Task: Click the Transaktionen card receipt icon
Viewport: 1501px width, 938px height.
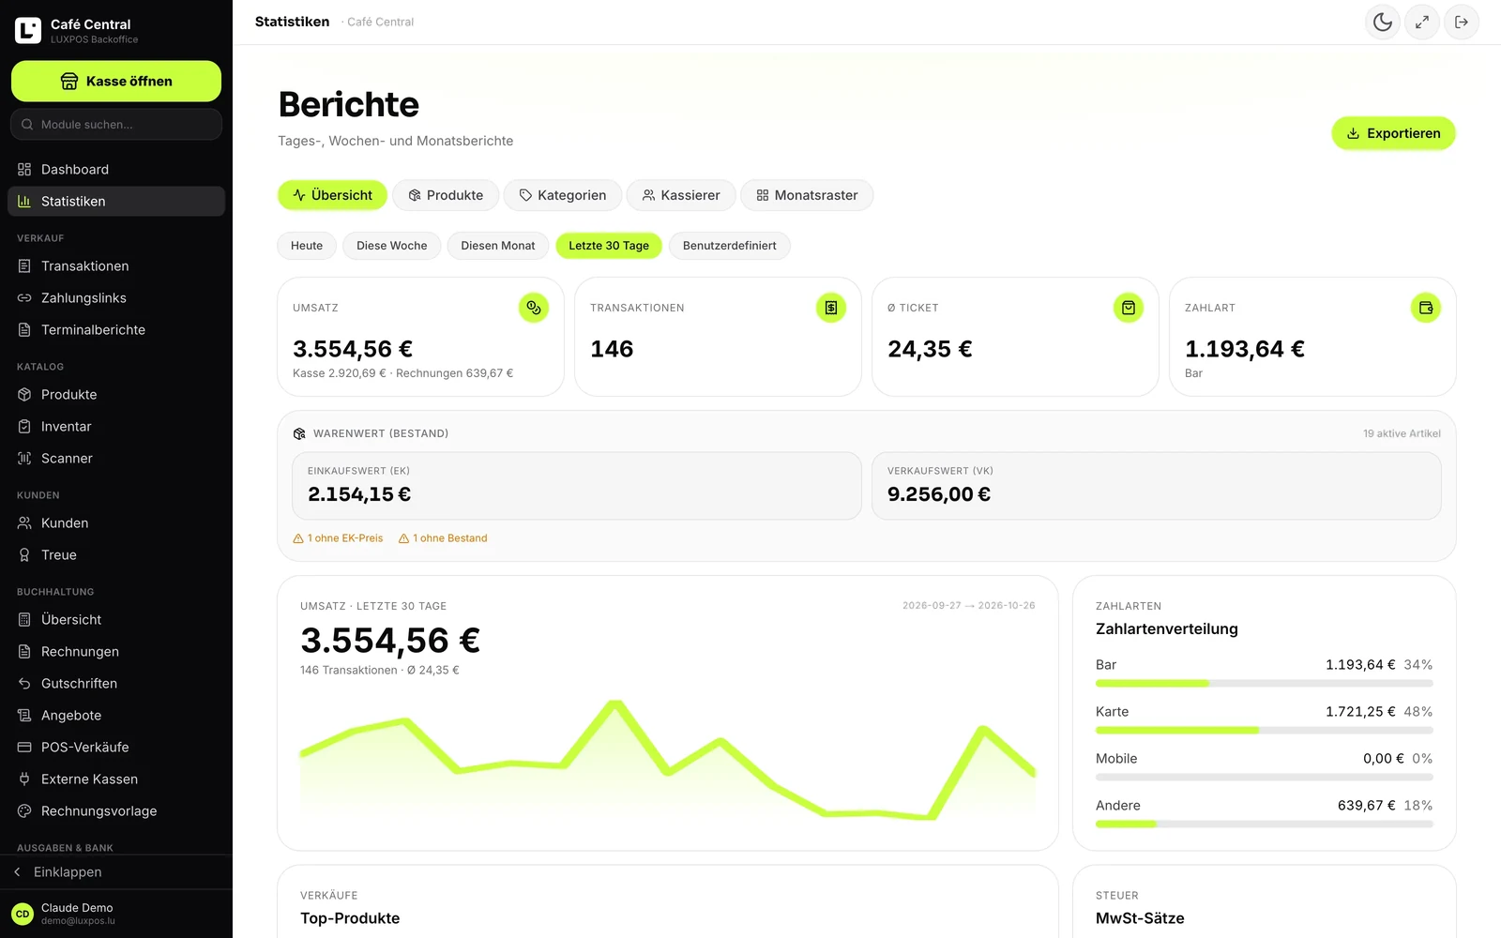Action: (x=831, y=308)
